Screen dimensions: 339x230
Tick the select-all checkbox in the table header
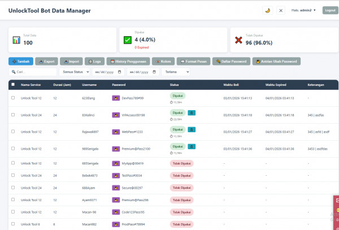(x=13, y=84)
